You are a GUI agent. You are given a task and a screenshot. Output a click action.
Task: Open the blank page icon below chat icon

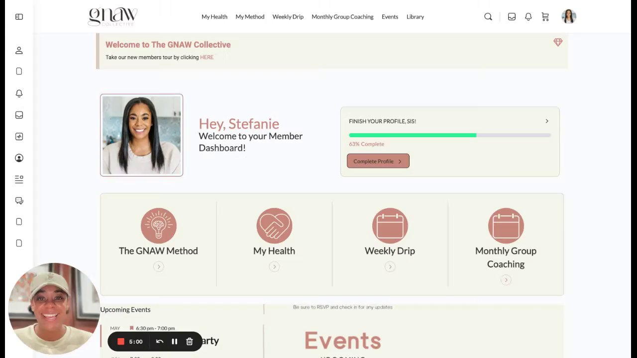point(19,222)
